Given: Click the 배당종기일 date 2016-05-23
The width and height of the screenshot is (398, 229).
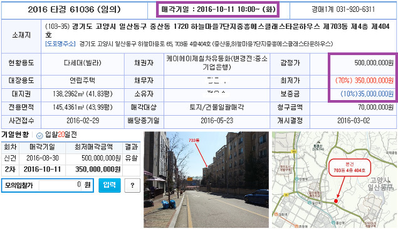Looking at the screenshot, I should [217, 121].
